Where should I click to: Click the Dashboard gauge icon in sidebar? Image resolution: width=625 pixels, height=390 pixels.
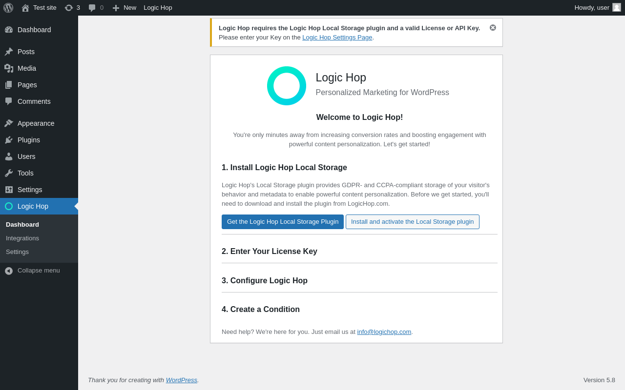point(9,30)
